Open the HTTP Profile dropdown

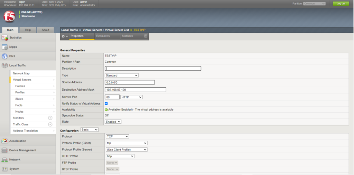120,156
